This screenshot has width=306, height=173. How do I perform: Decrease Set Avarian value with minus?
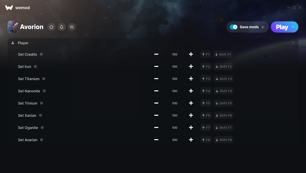[x=156, y=140]
